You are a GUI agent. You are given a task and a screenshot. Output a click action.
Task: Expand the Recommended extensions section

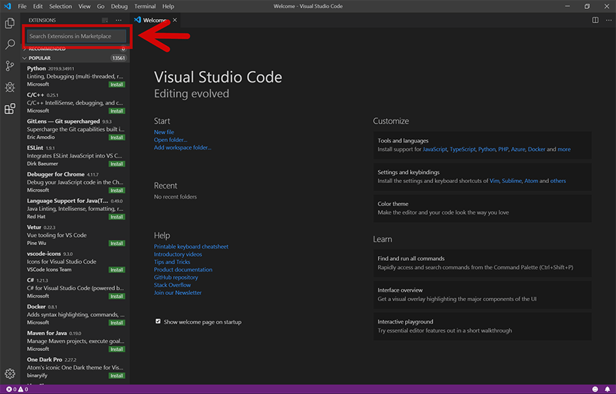click(x=75, y=48)
